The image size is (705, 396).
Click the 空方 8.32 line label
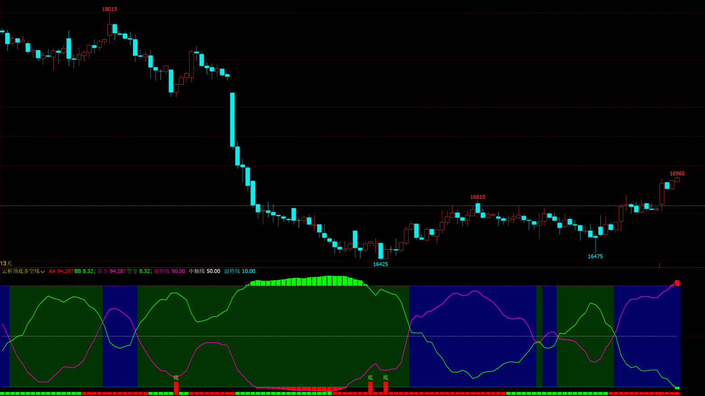[139, 271]
